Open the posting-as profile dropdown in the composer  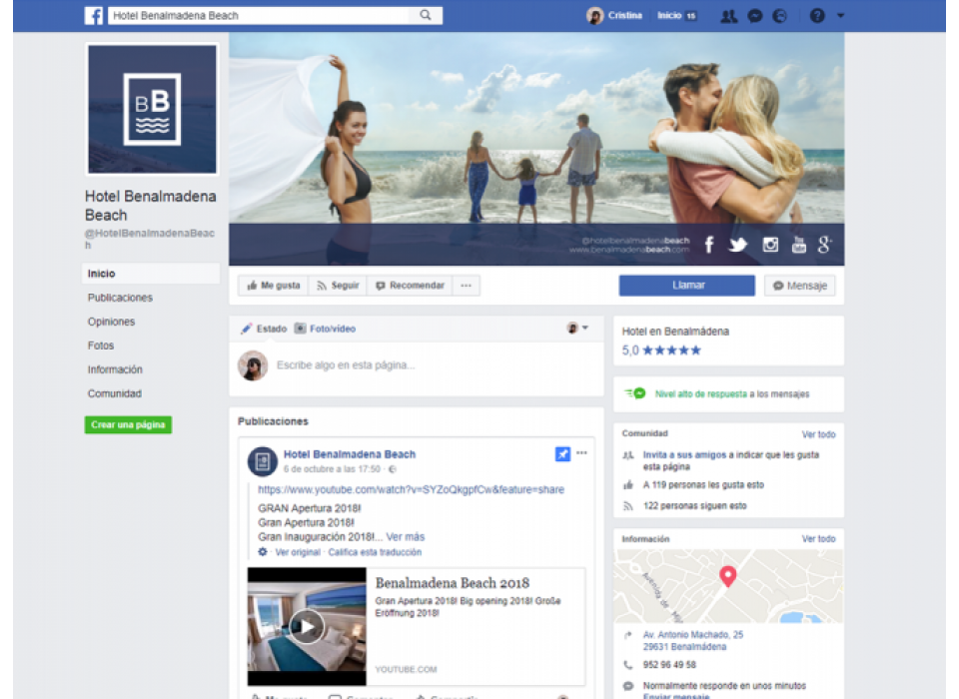click(x=577, y=329)
